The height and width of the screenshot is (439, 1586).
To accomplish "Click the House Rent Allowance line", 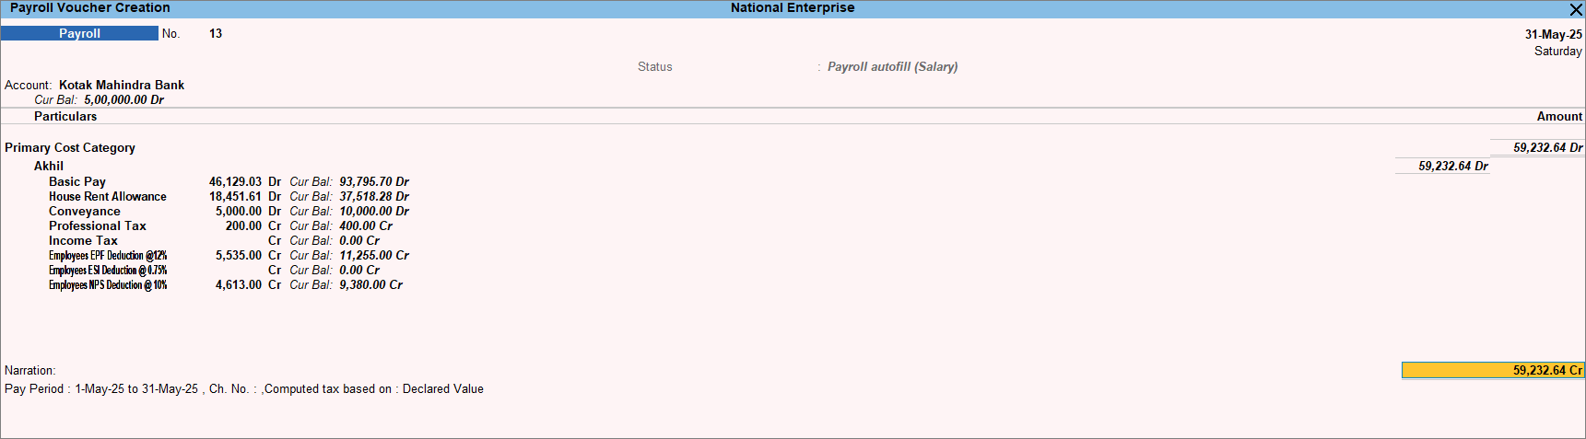I will [x=108, y=196].
